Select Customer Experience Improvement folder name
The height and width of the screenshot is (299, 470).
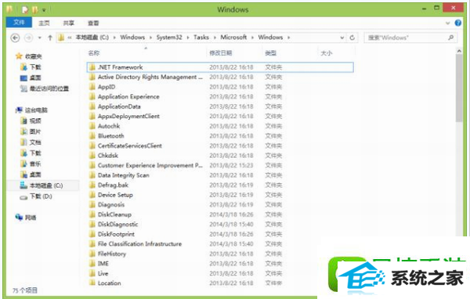[150, 165]
